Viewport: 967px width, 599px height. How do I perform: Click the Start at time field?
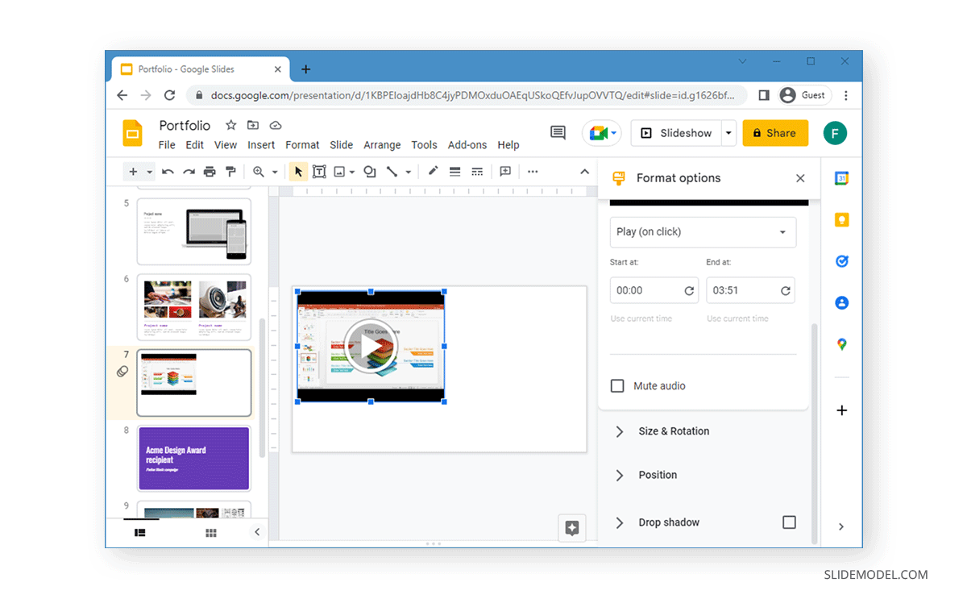pyautogui.click(x=654, y=290)
